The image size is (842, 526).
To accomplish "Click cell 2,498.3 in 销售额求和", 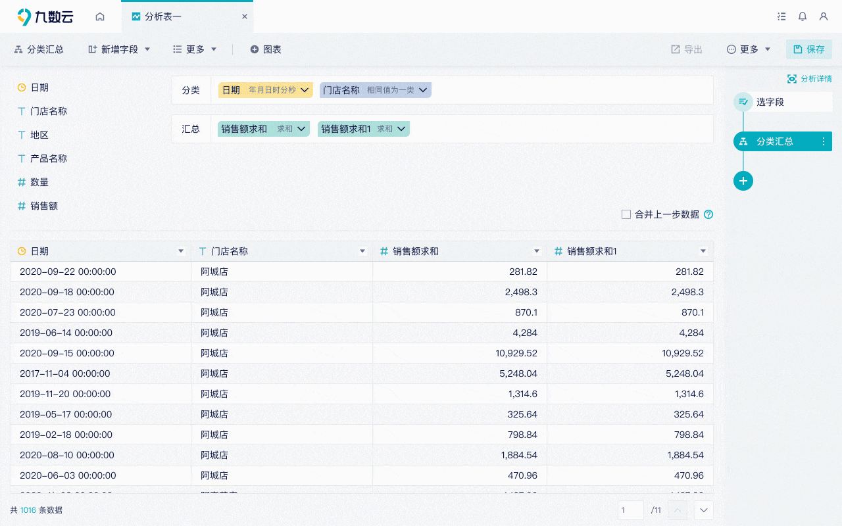I will [x=460, y=292].
